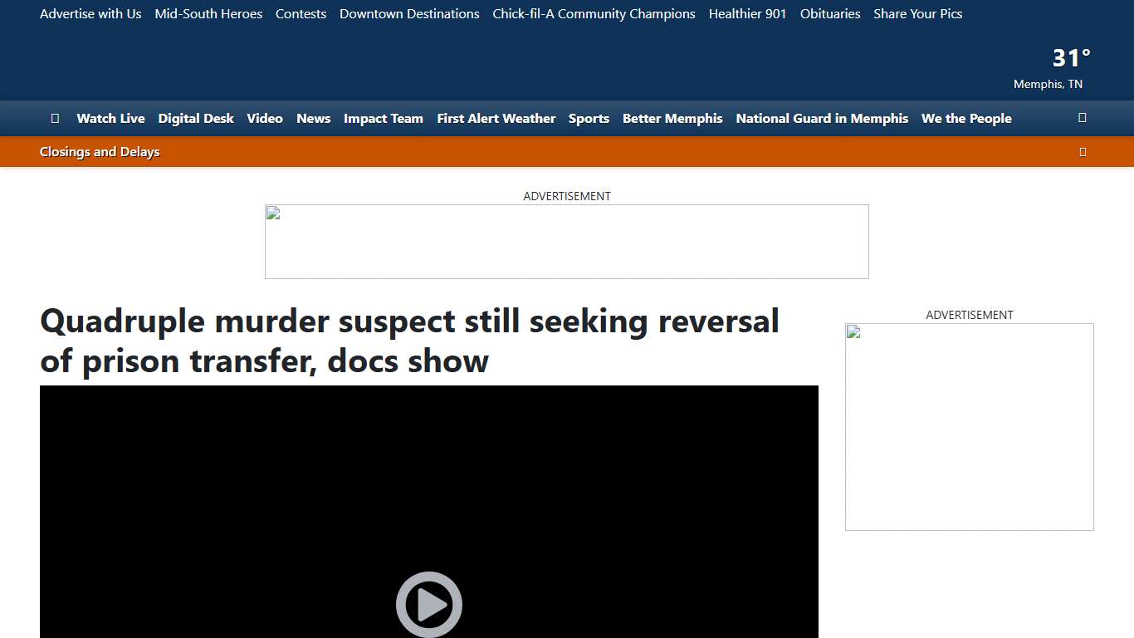Image resolution: width=1134 pixels, height=638 pixels.
Task: Select the Video navigation item
Action: [264, 118]
